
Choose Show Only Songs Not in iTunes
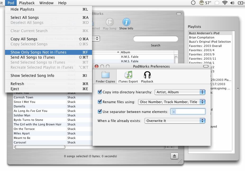point(48,52)
